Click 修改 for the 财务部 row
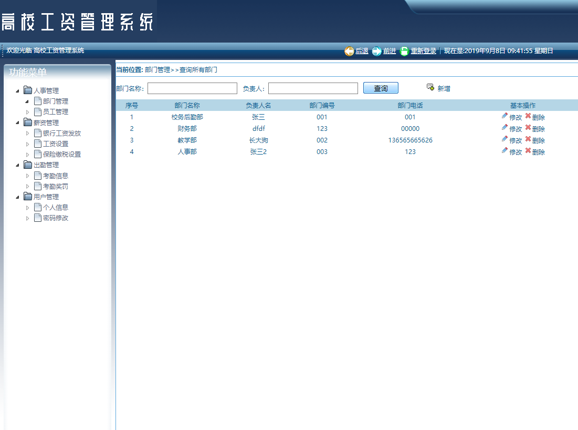This screenshot has height=430, width=578. (516, 129)
